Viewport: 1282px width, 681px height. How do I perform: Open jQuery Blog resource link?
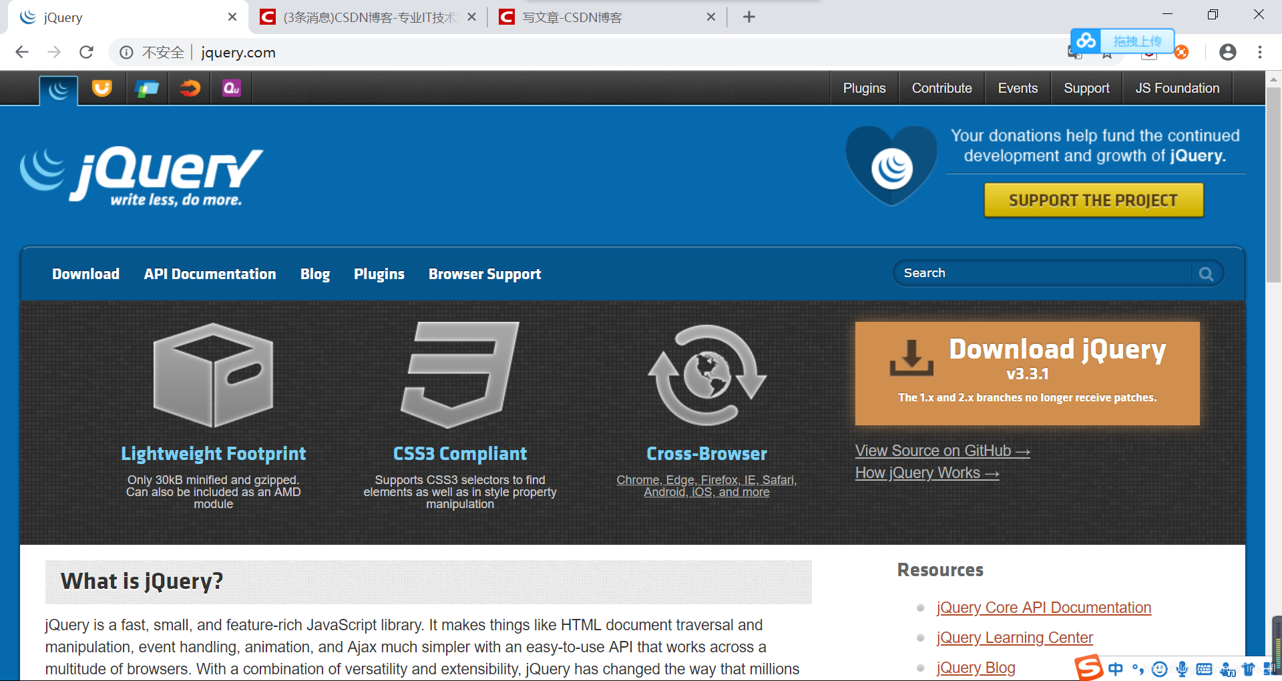(976, 668)
